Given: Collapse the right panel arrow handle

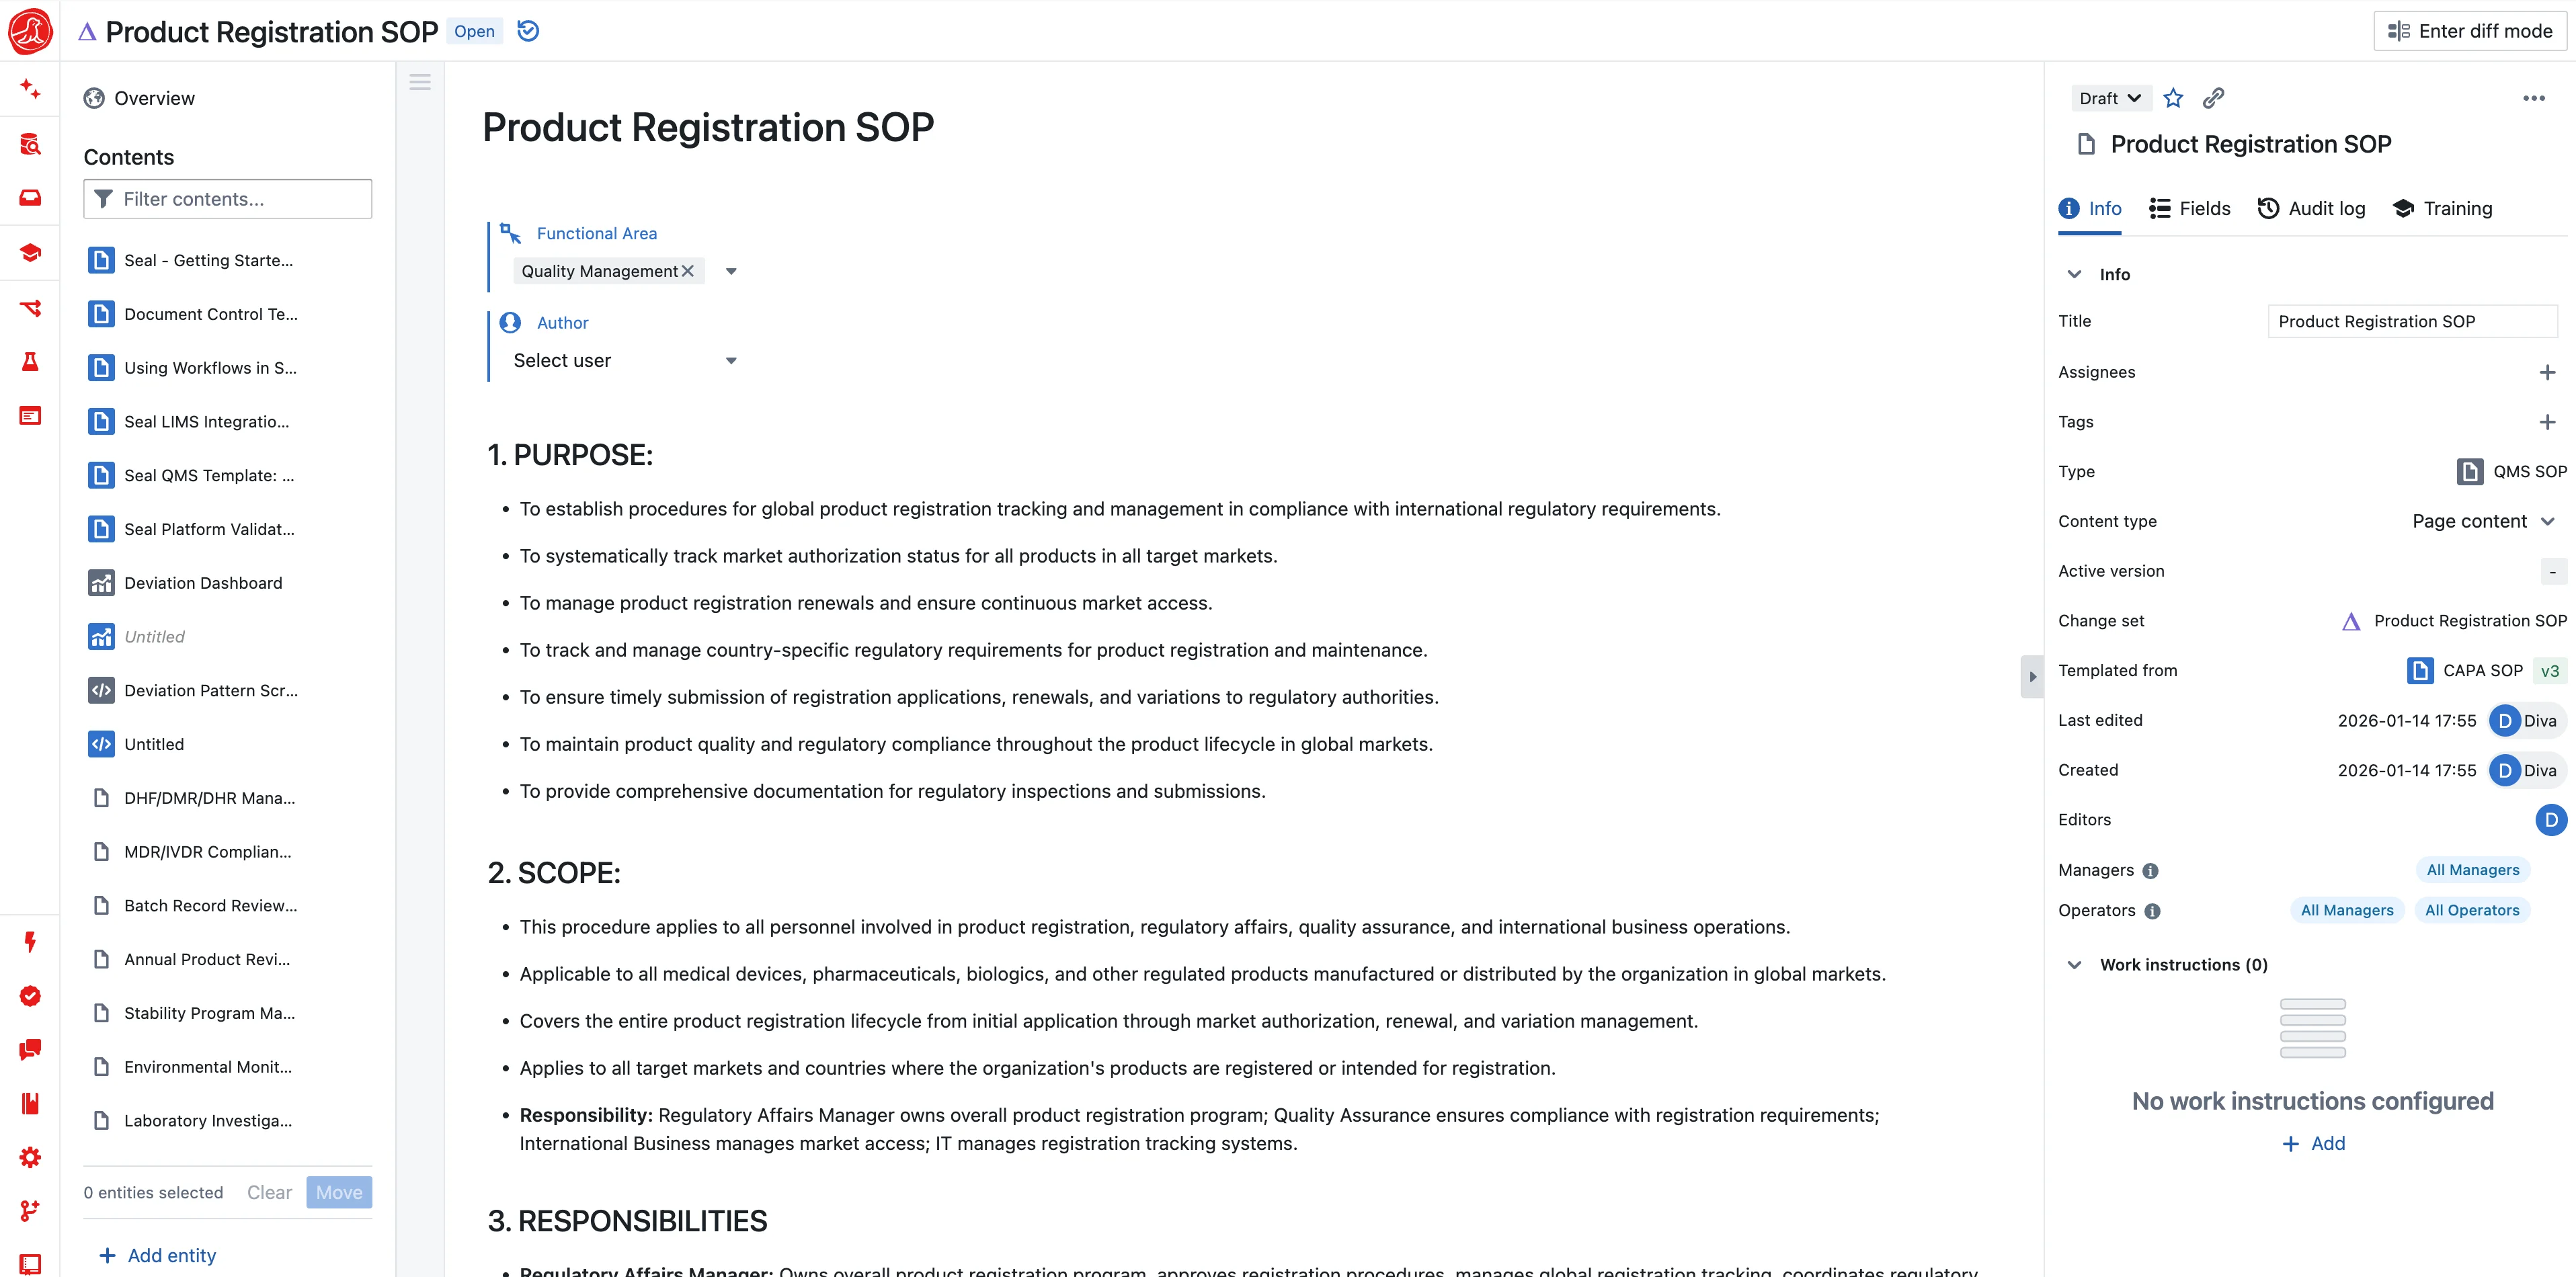Looking at the screenshot, I should (x=2031, y=677).
